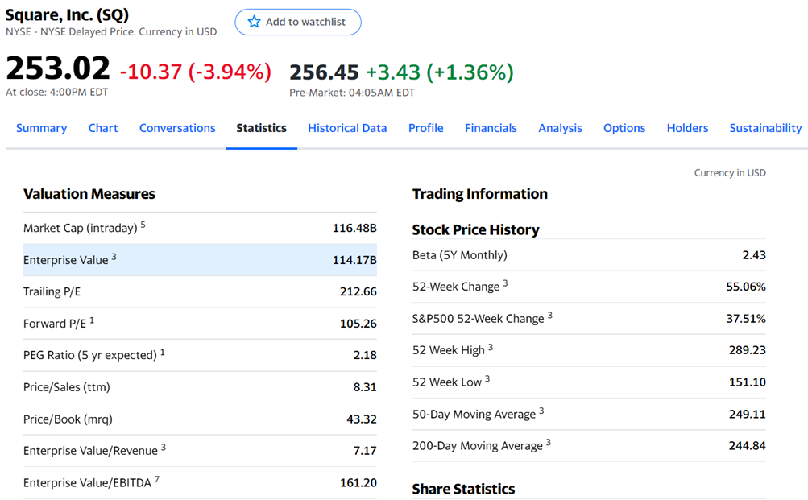The image size is (808, 500).
Task: Click the Valuation Measures heading
Action: (89, 193)
